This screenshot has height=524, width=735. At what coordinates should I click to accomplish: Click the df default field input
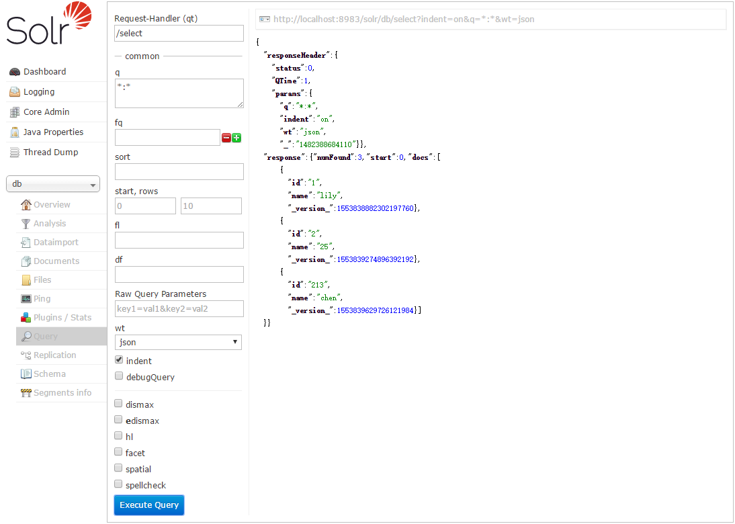(x=179, y=274)
